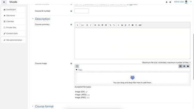Add a file with the file picker button

tap(77, 66)
